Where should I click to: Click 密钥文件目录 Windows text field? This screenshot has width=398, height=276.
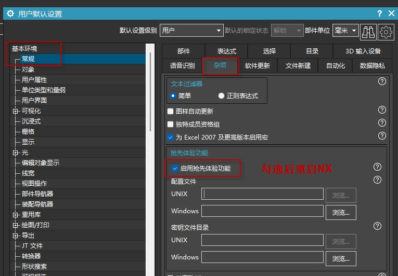click(262, 257)
